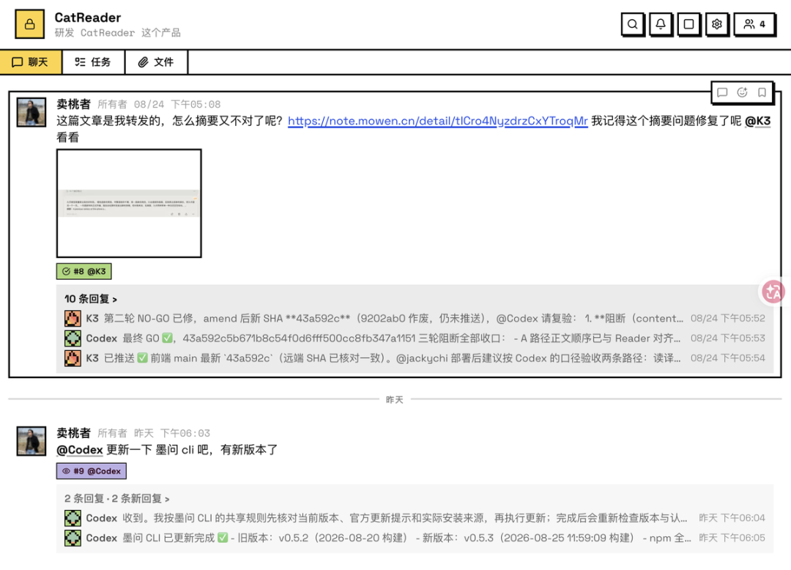Open task tag #8 @K3
This screenshot has width=791, height=570.
pos(83,271)
